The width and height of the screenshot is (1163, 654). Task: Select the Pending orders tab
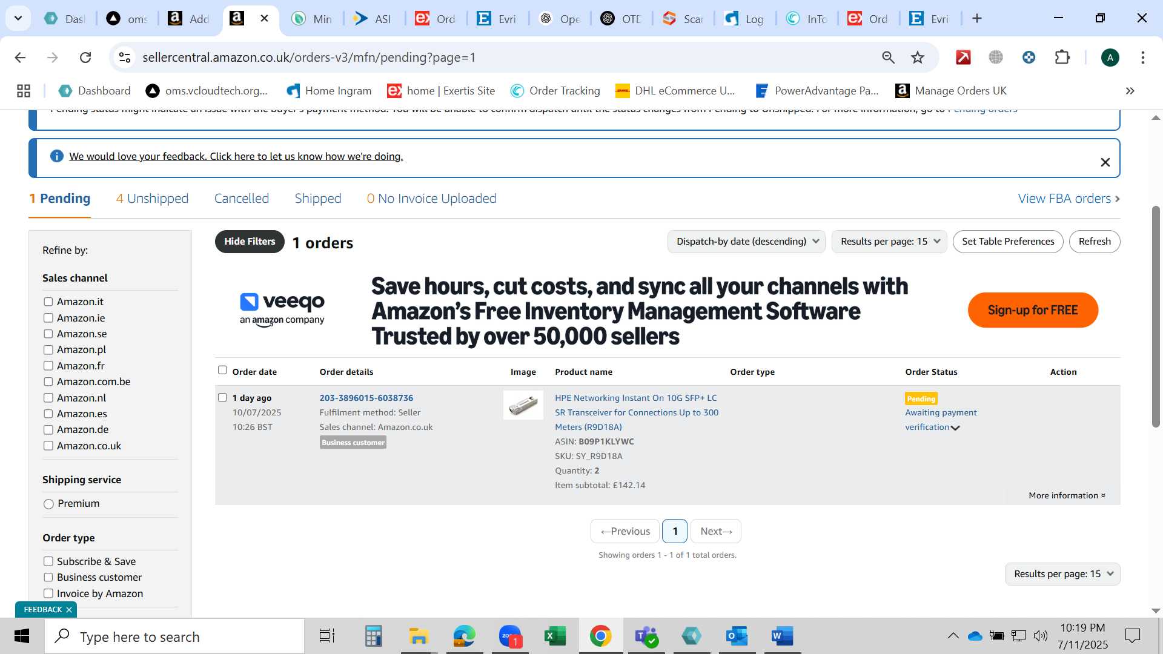[x=60, y=199]
